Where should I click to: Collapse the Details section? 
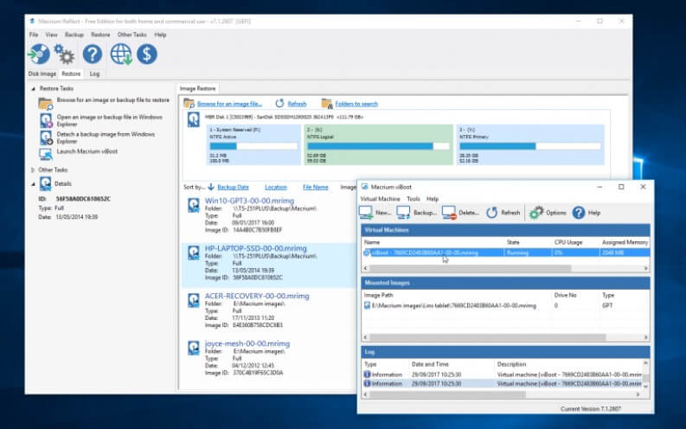[33, 184]
